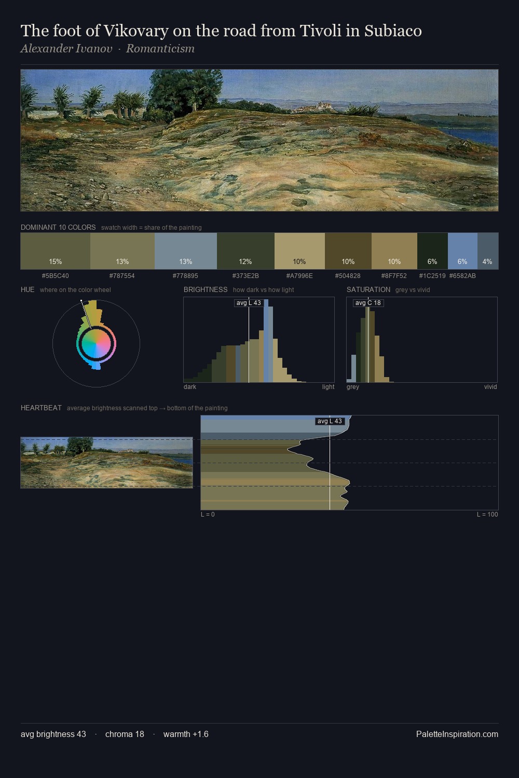Click the 'avg L 43' label in brightness chart
Viewport: 519px width, 778px height.
tap(249, 303)
